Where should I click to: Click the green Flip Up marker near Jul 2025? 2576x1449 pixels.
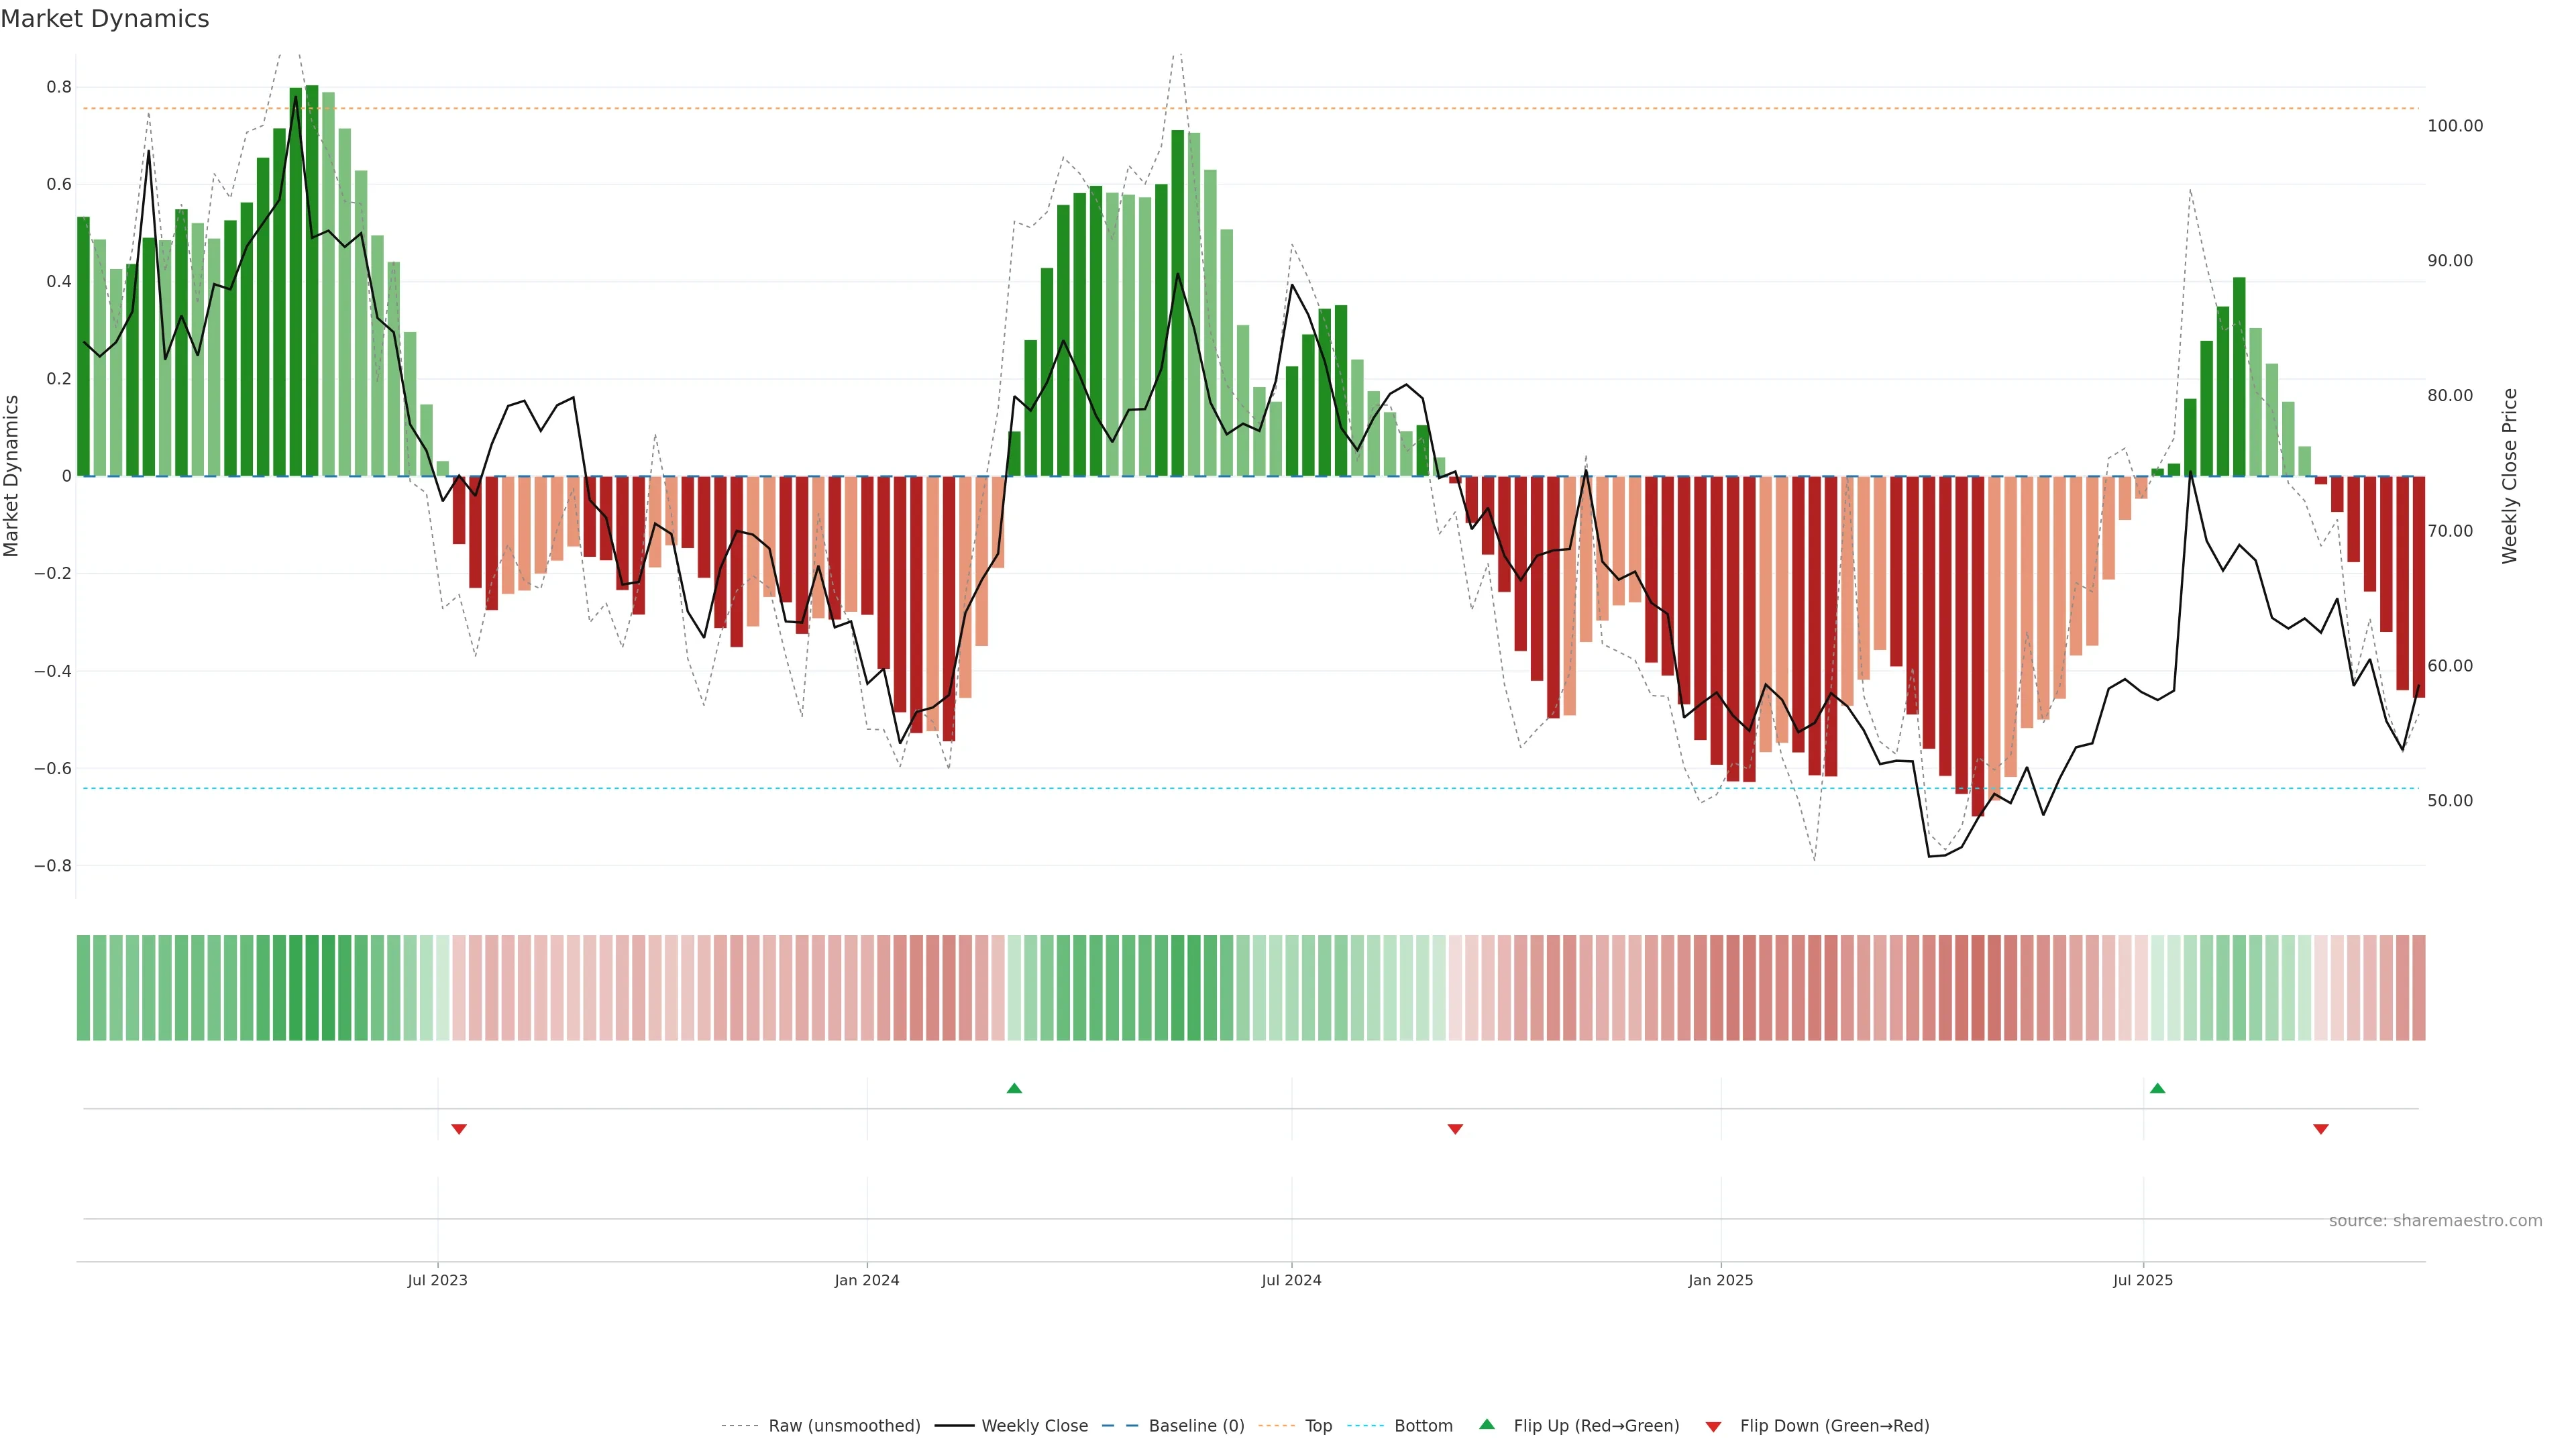pyautogui.click(x=2157, y=1088)
